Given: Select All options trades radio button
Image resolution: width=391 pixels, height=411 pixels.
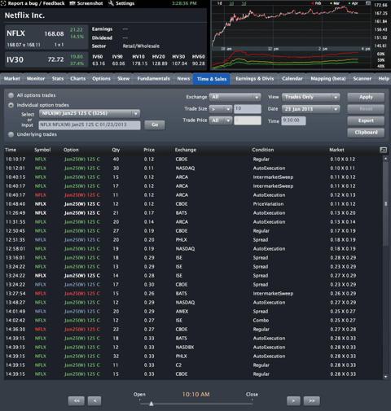Looking at the screenshot, I should coord(11,95).
